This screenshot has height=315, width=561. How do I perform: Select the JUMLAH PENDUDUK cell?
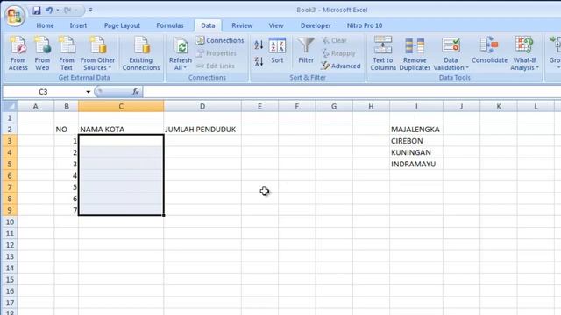pos(202,129)
